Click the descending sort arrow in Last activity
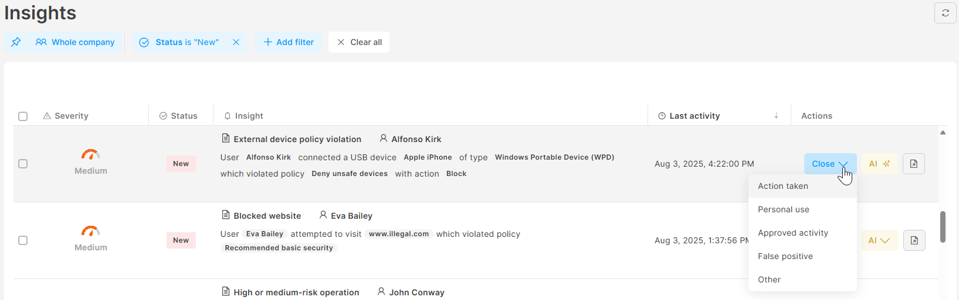Viewport: 959px width, 300px height. pyautogui.click(x=776, y=116)
